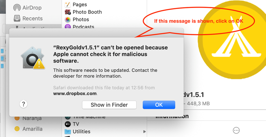Screen dimensions: 266x137
Task: Select the Podcasts app in the list
Action: (79, 27)
